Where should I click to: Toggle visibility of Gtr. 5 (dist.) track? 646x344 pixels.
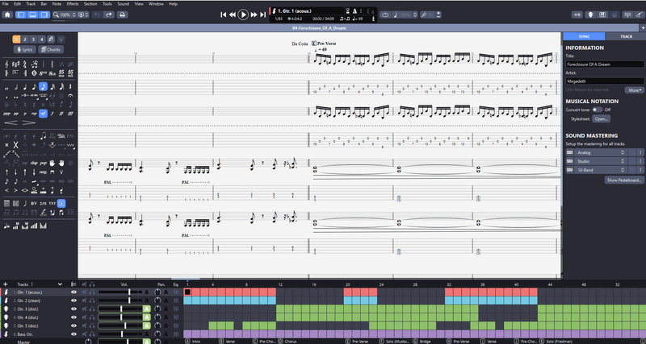pos(73,325)
